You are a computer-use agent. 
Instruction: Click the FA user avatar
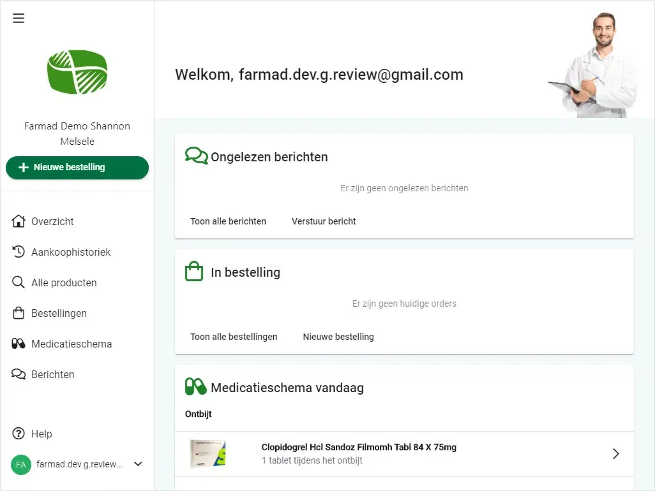tap(21, 464)
